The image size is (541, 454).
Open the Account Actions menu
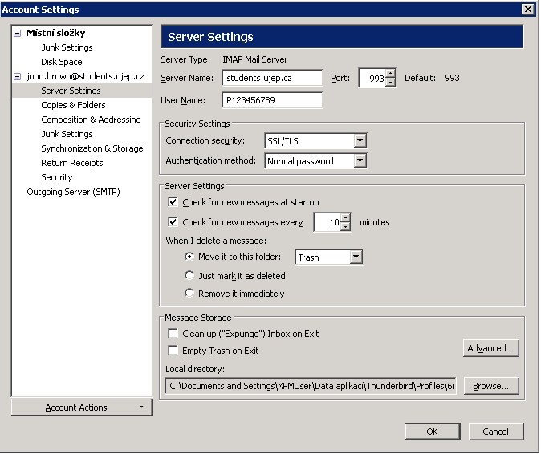81,407
